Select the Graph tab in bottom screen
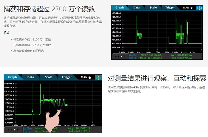208x137 pixels. click(x=12, y=77)
